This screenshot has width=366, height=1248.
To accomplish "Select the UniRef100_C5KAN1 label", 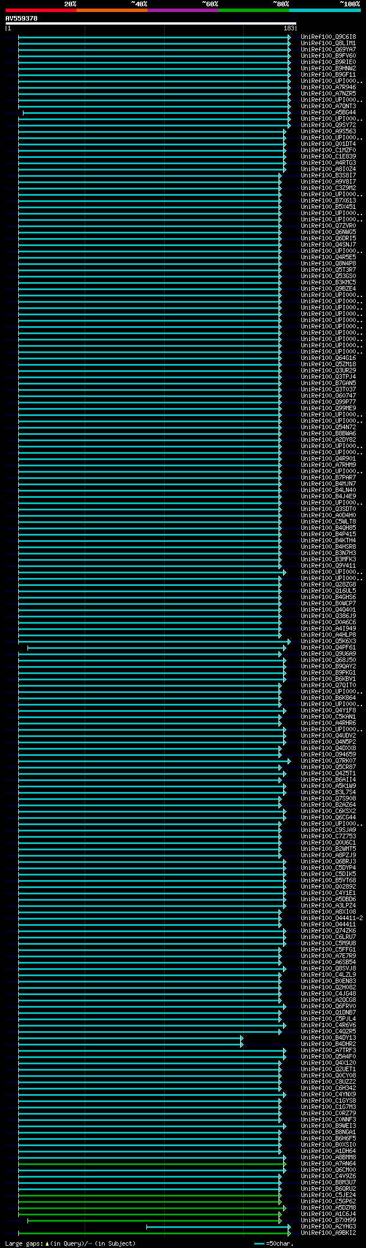I will click(328, 717).
